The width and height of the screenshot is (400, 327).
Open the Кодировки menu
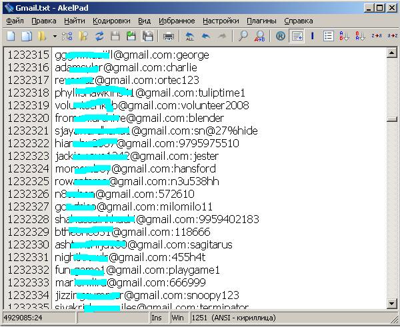tap(111, 21)
